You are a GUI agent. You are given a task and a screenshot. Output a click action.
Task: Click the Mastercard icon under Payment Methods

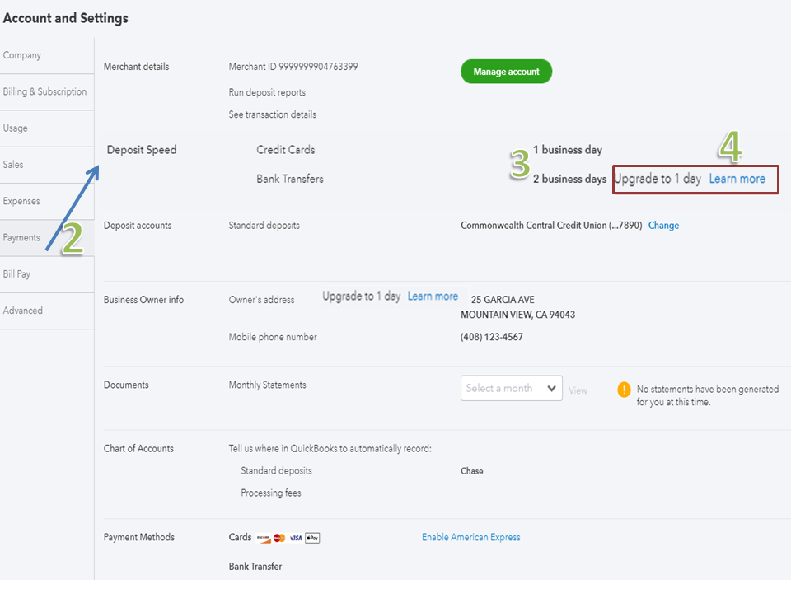tap(279, 538)
